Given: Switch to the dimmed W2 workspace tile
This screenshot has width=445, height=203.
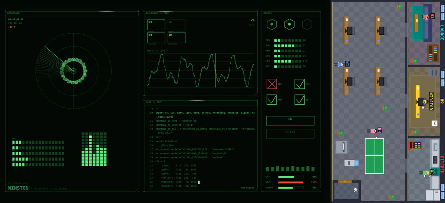Looking at the screenshot, I should (x=177, y=25).
